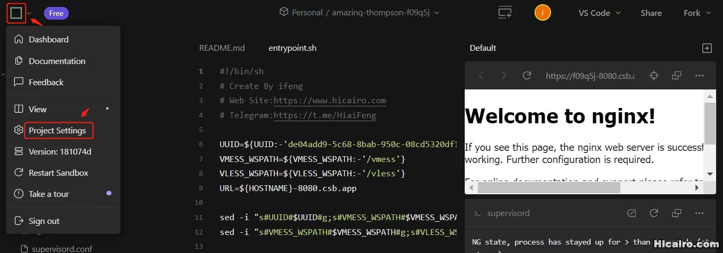Click the View submenu arrow

pos(107,109)
